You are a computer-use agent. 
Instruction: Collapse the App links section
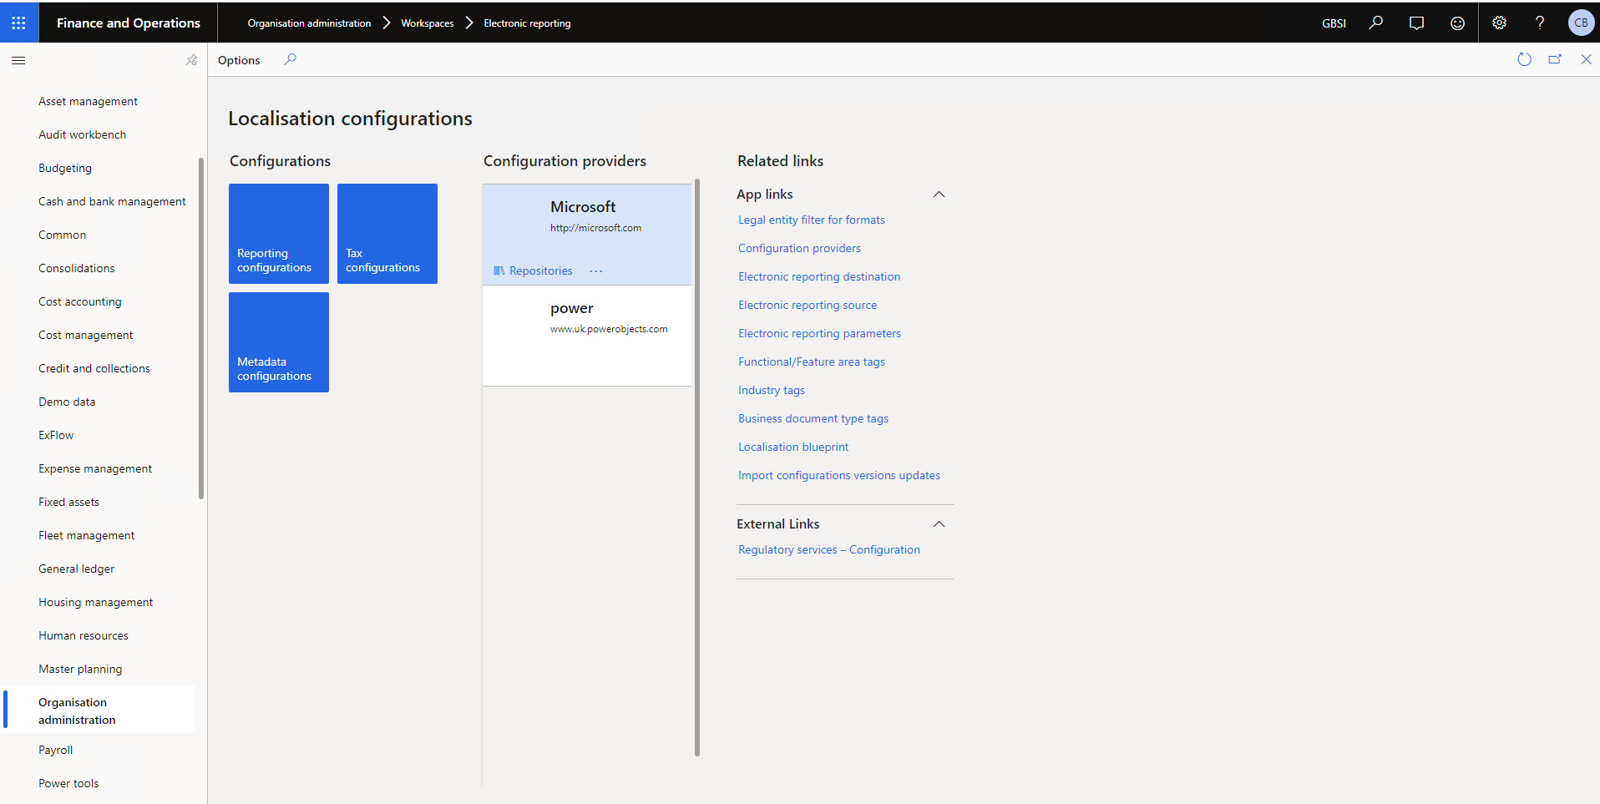pyautogui.click(x=939, y=195)
